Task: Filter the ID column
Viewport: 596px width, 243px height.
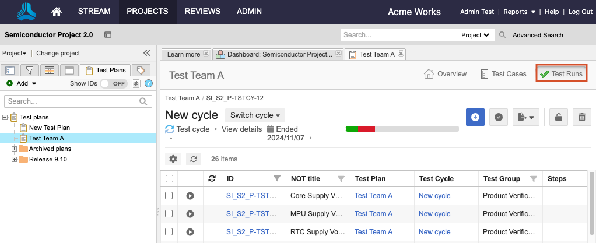Action: (x=277, y=178)
